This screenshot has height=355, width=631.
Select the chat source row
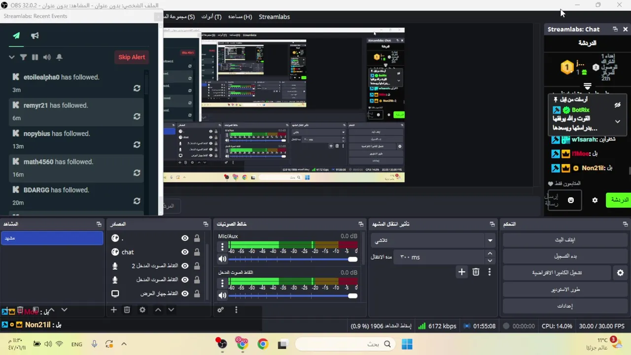(157, 252)
